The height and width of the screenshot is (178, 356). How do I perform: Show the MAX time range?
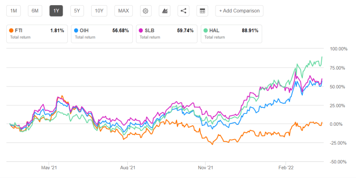pyautogui.click(x=123, y=11)
